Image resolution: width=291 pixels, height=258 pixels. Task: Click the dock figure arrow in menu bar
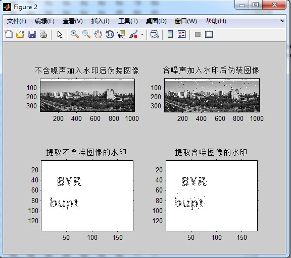point(282,21)
